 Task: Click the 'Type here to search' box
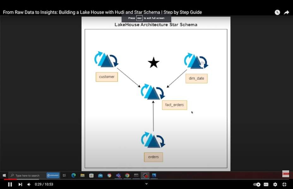[x=27, y=175]
